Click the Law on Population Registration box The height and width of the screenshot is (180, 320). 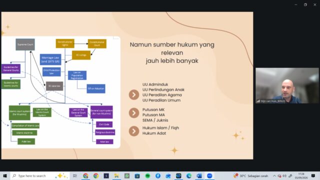pyautogui.click(x=77, y=75)
